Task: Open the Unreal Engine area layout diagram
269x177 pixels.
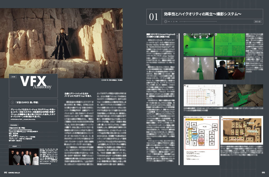Action: 201,140
